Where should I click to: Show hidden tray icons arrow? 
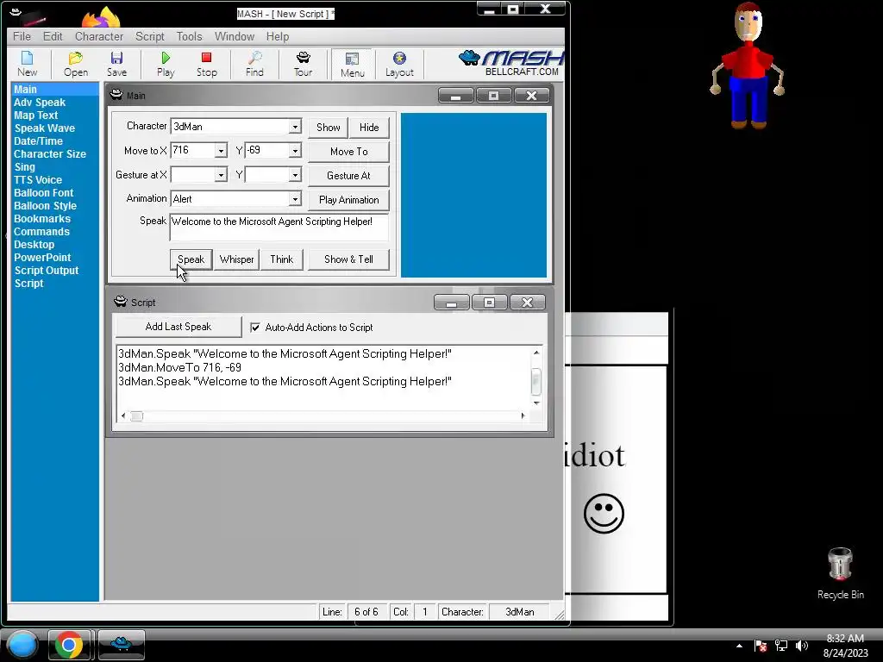(x=739, y=646)
